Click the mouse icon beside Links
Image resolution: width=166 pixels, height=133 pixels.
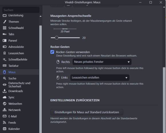pos(58,78)
